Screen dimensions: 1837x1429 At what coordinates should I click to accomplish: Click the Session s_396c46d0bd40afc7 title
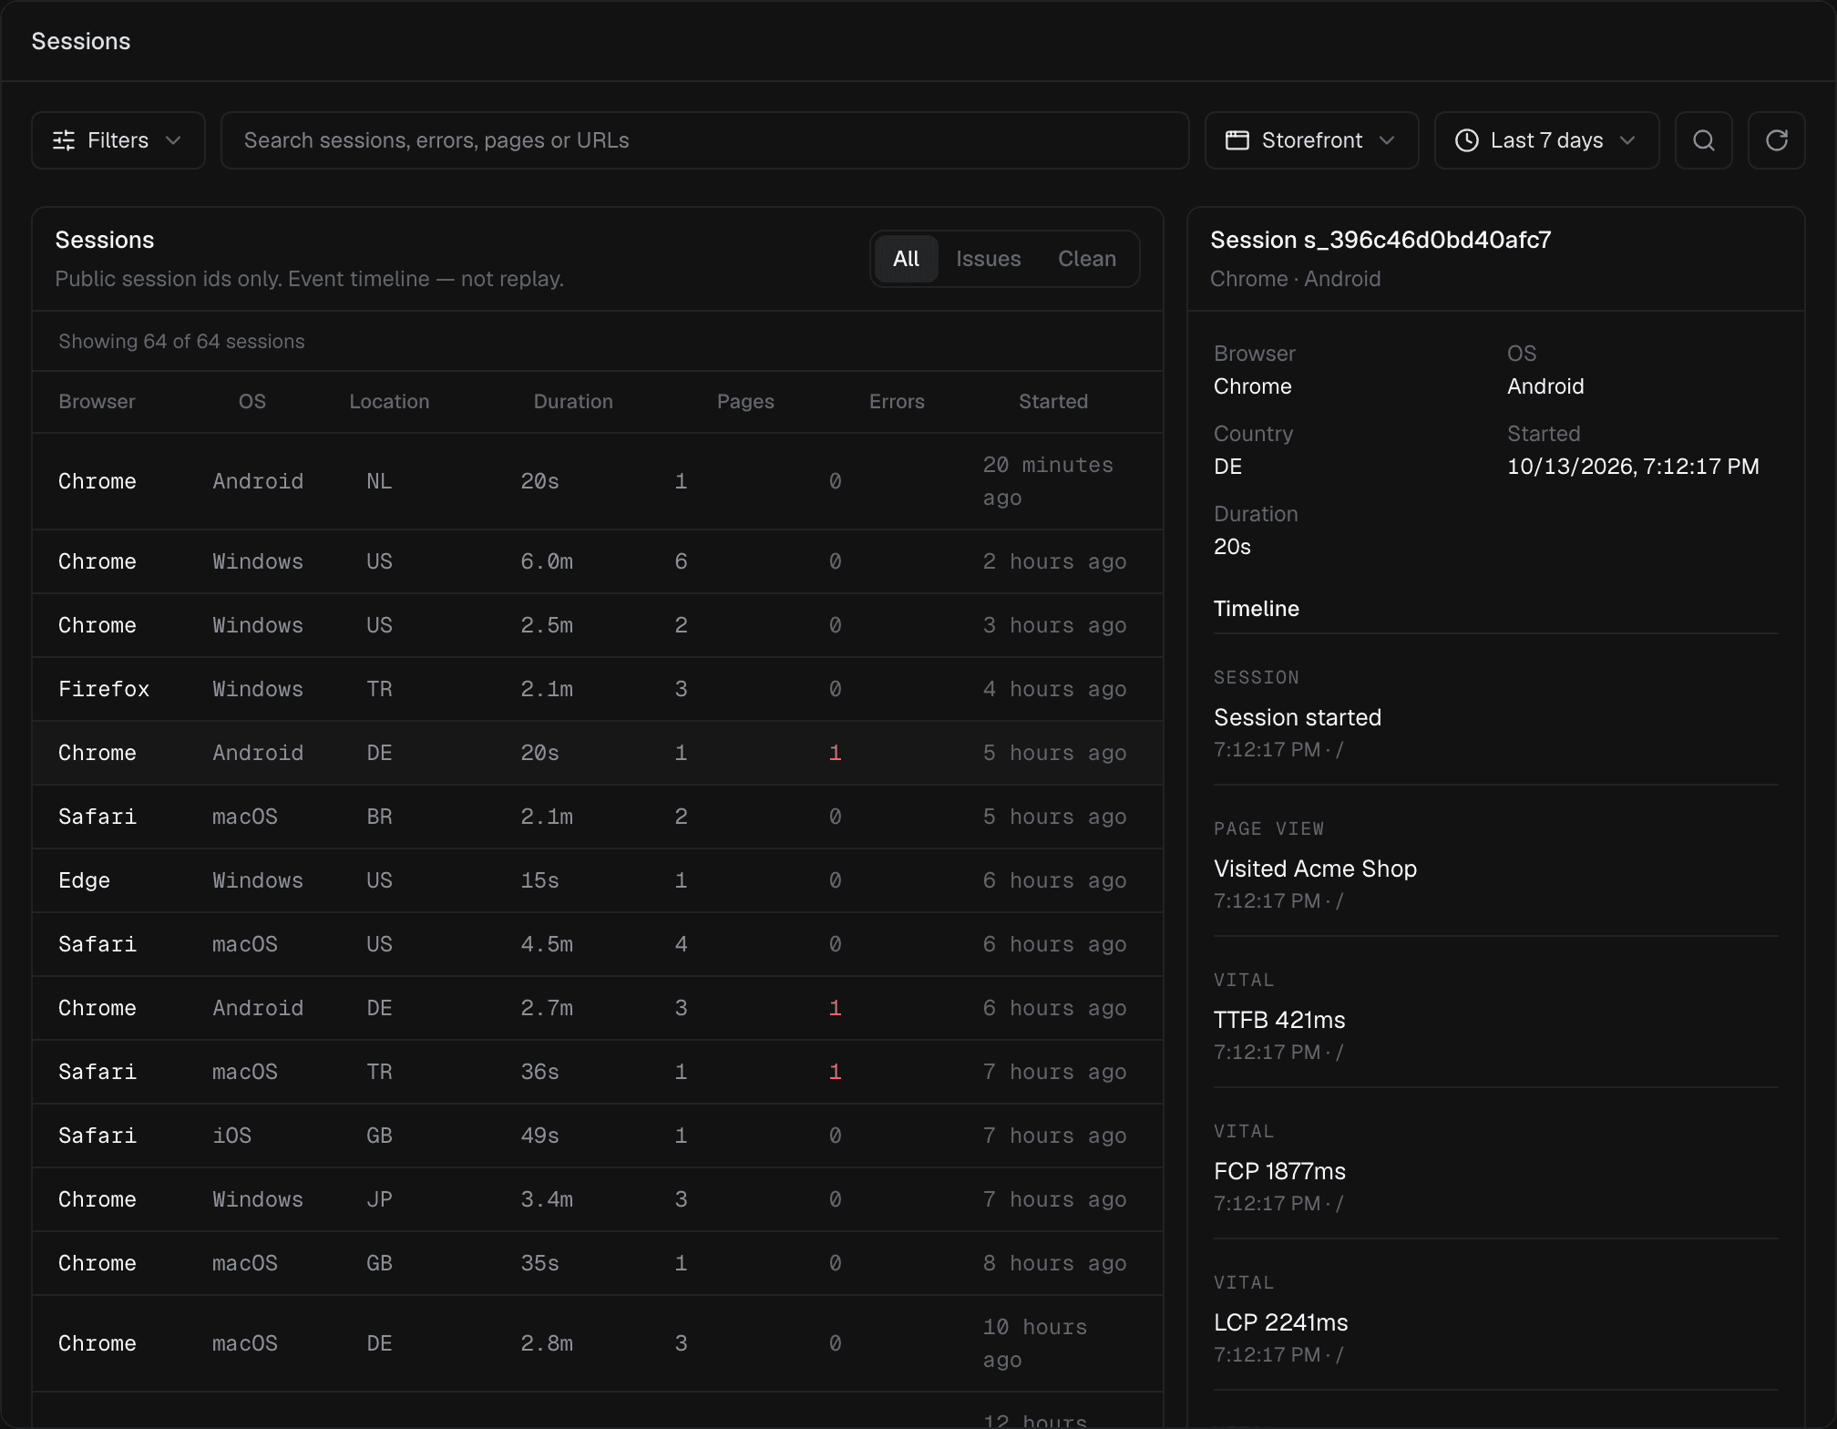1380,240
